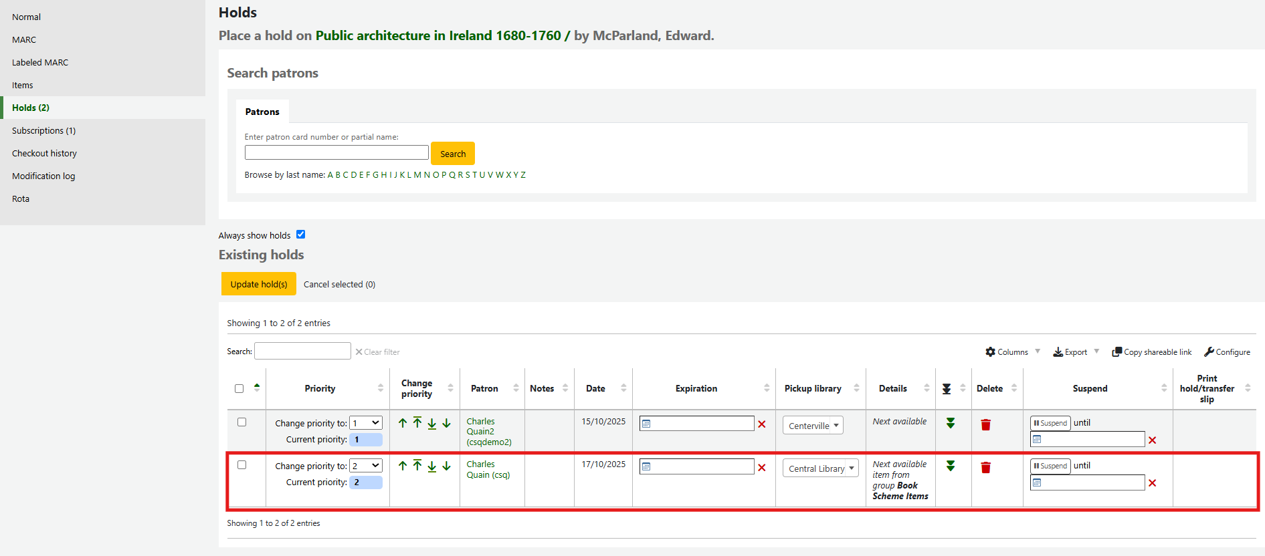Sort table by Pickup library column
The image size is (1265, 556).
coord(821,389)
